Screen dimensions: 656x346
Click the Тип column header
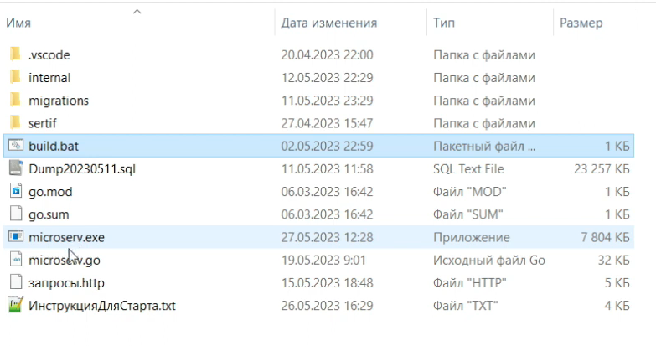pos(444,23)
